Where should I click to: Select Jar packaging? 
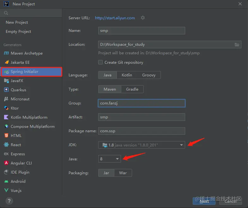pyautogui.click(x=106, y=173)
